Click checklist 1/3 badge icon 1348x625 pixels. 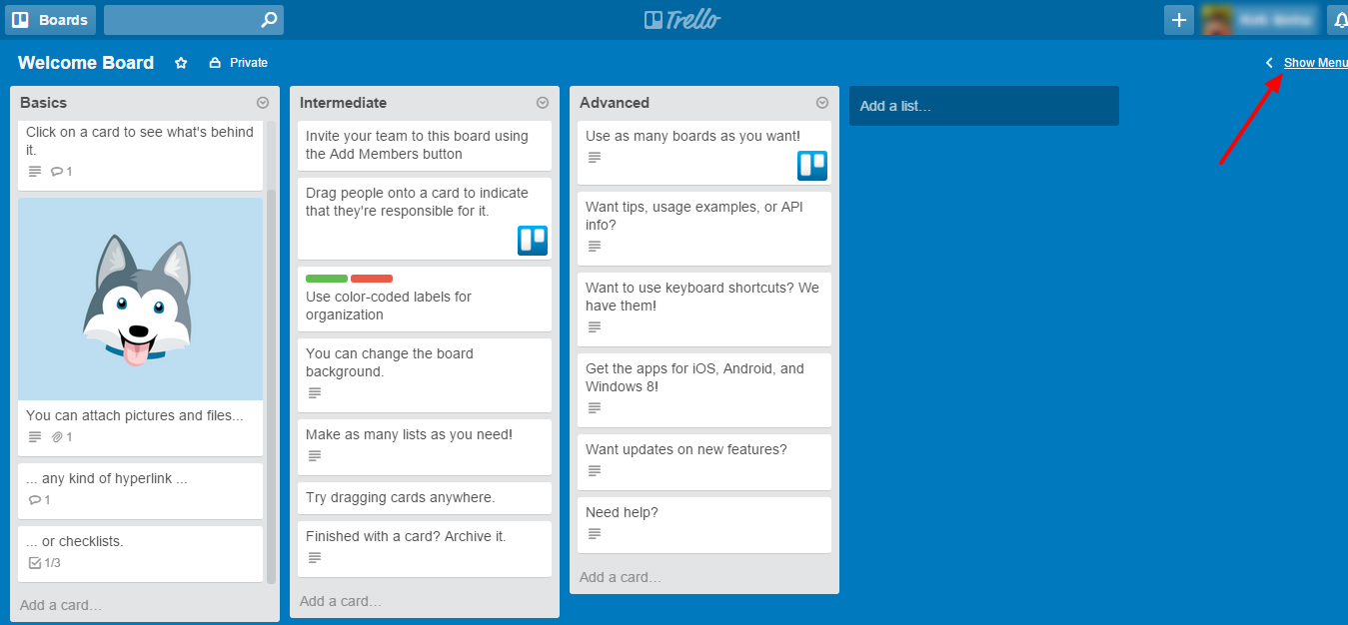point(35,563)
